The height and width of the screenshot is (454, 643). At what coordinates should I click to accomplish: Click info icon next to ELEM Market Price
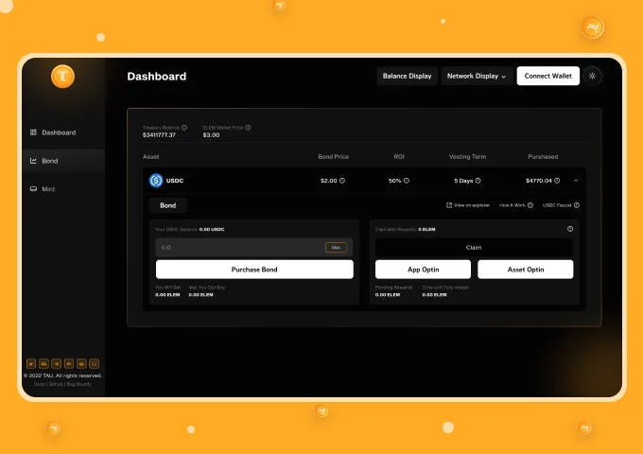(248, 127)
